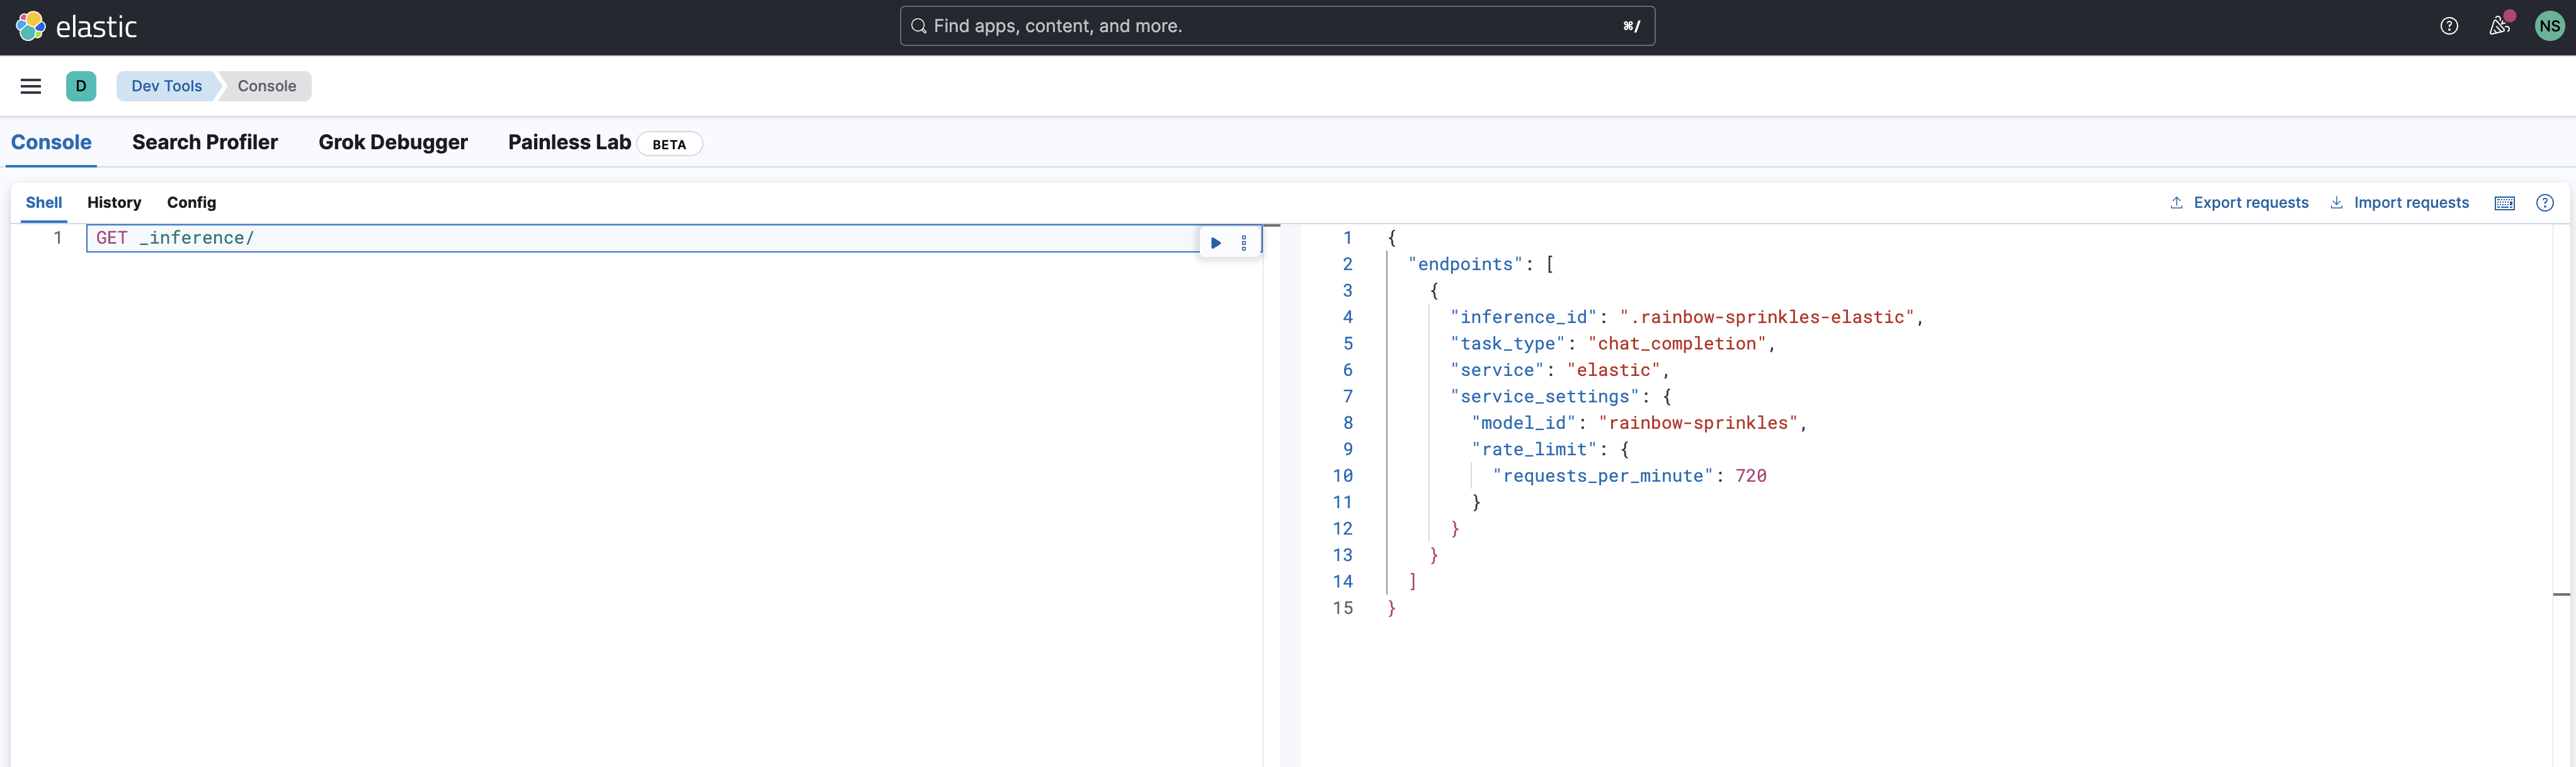Screen dimensions: 2576x767
Task: Click ".rainbow-sprinkles-elastic" value in output
Action: point(1767,317)
